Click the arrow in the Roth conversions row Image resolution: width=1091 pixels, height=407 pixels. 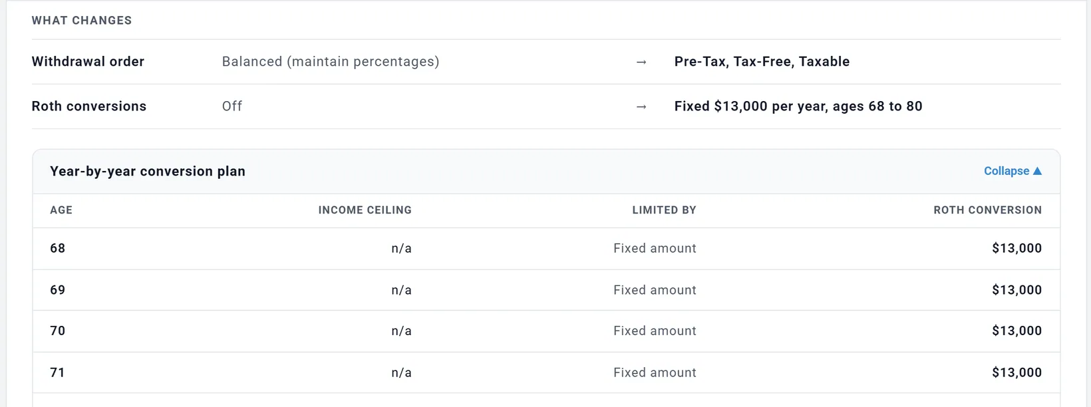click(x=641, y=106)
